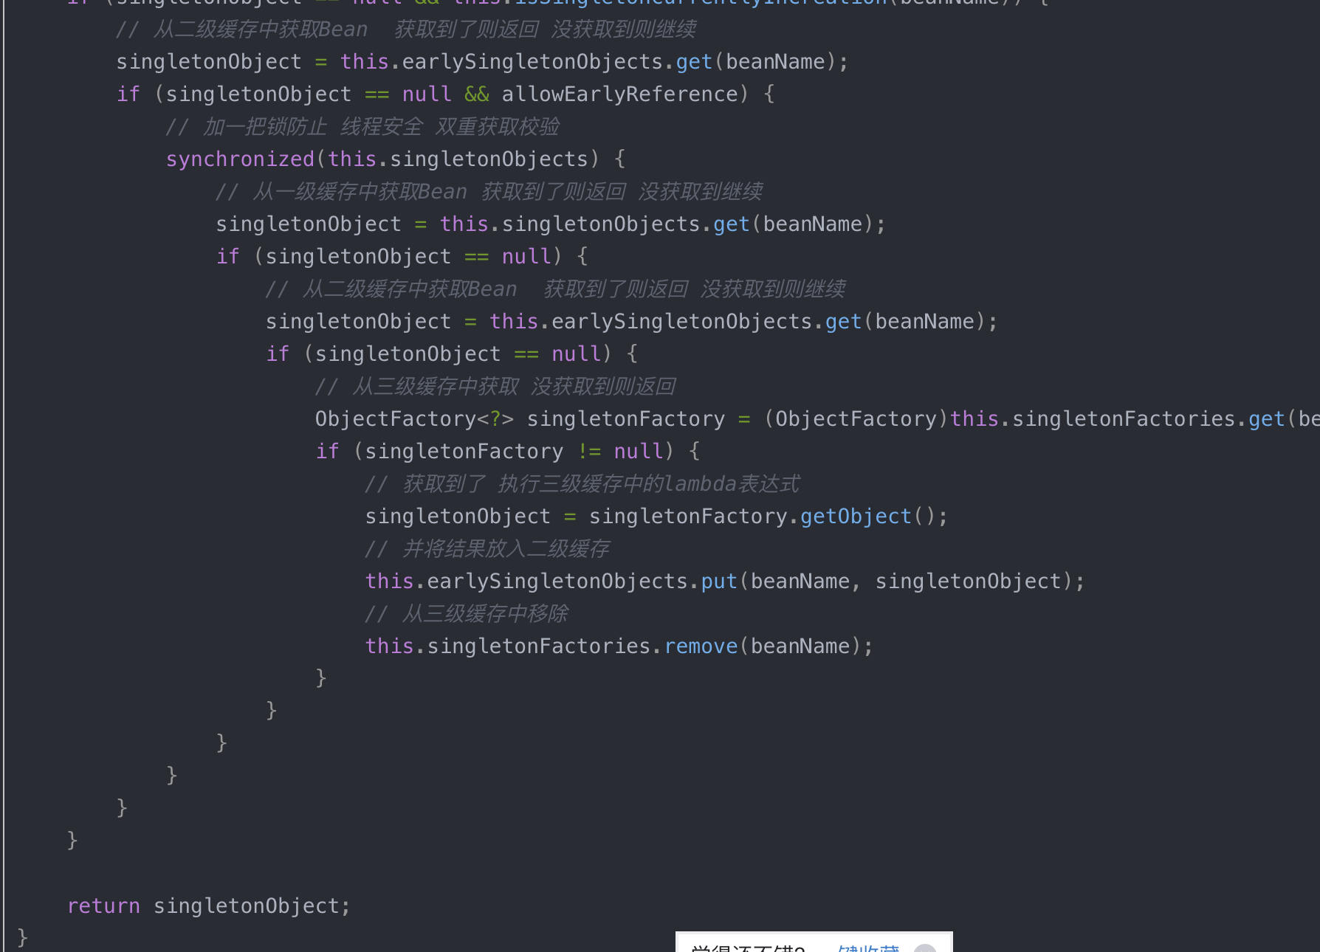This screenshot has width=1320, height=952.
Task: Click the getObject method call
Action: pos(856,517)
